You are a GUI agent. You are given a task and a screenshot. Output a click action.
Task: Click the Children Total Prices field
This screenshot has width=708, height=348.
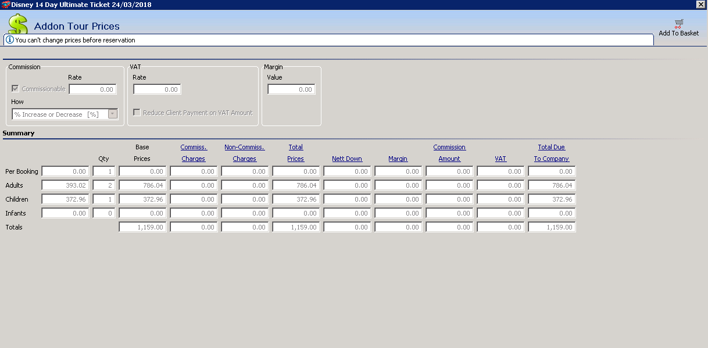tap(296, 199)
